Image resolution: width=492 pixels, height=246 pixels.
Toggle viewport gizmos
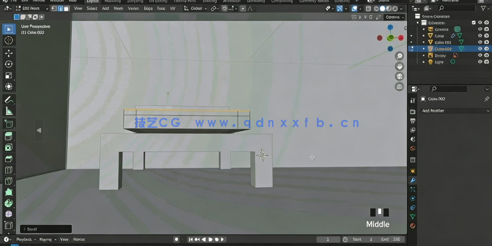click(340, 9)
